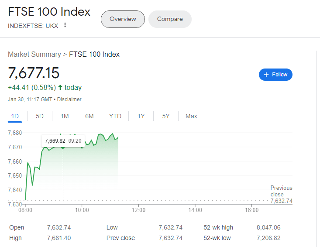Viewport: 320px width, 247px height.
Task: Follow the FTSE 100 Index
Action: pos(275,75)
